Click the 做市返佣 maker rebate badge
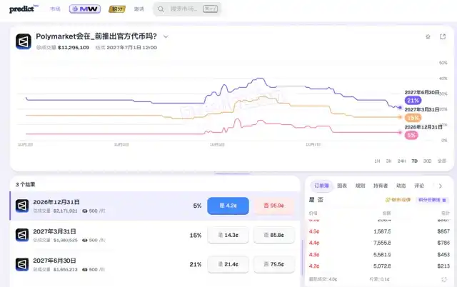This screenshot has height=287, width=457. click(398, 200)
